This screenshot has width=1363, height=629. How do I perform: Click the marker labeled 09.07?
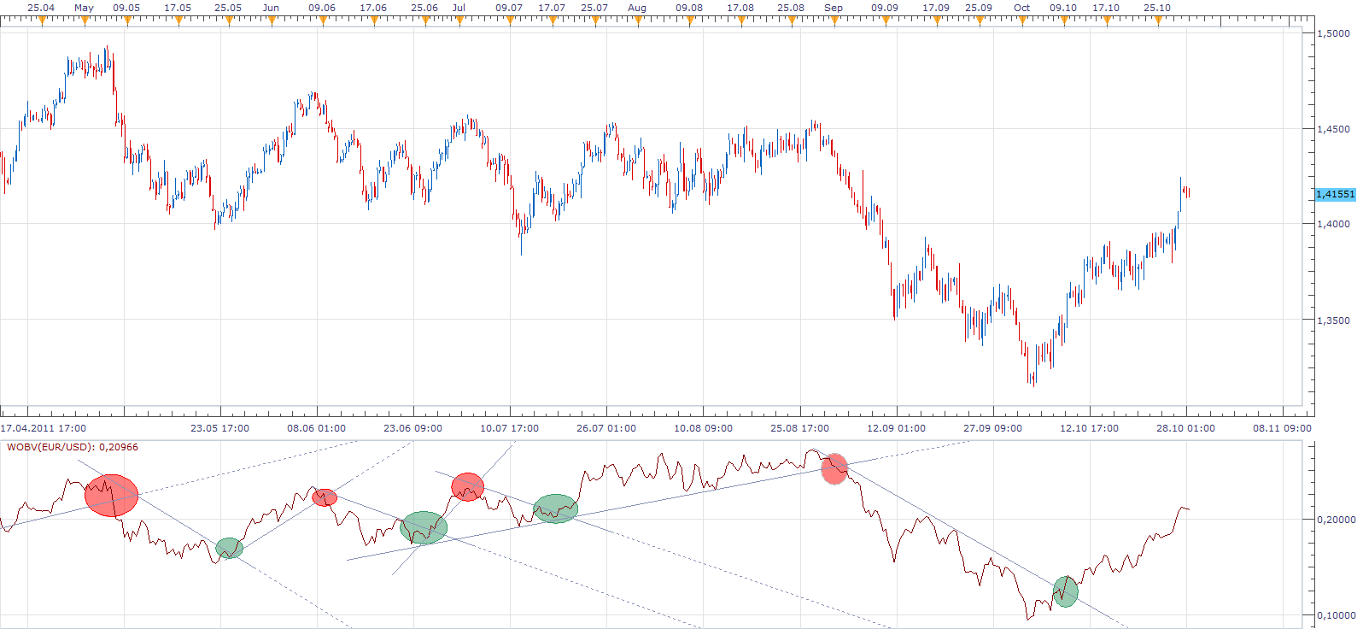(509, 21)
